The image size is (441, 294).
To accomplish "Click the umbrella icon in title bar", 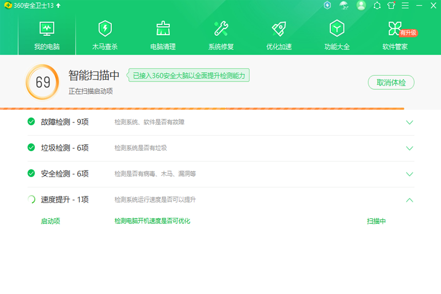I will [344, 6].
